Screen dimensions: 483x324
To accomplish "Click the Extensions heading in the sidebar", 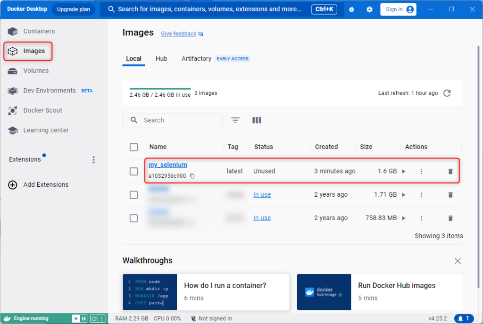I will [x=25, y=159].
